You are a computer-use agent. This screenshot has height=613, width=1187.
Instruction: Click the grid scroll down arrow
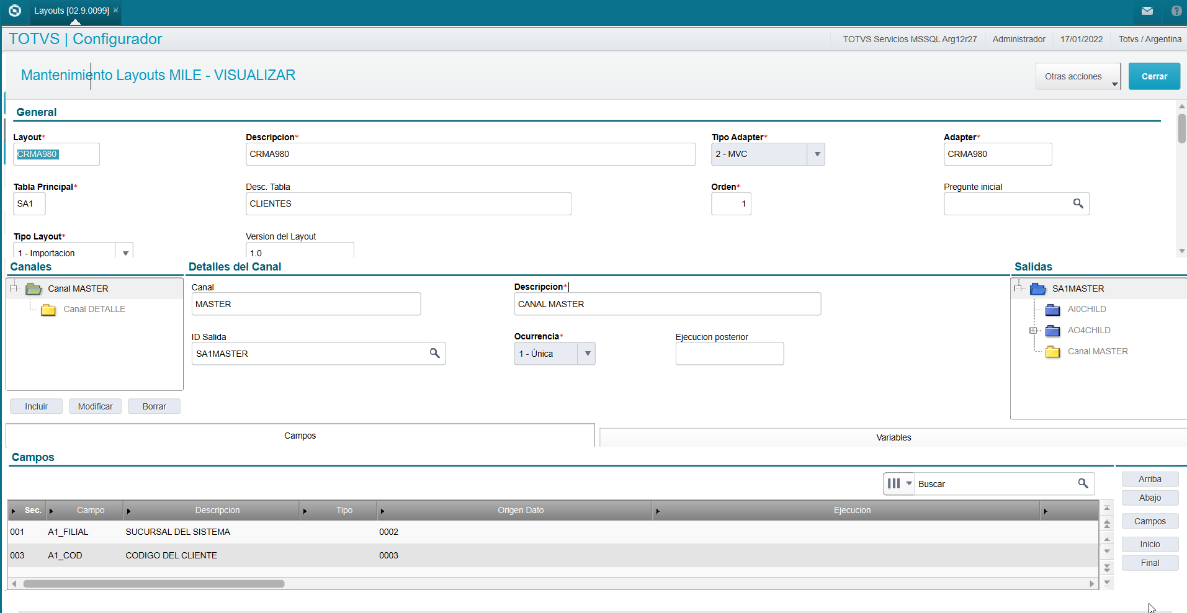pyautogui.click(x=1107, y=552)
